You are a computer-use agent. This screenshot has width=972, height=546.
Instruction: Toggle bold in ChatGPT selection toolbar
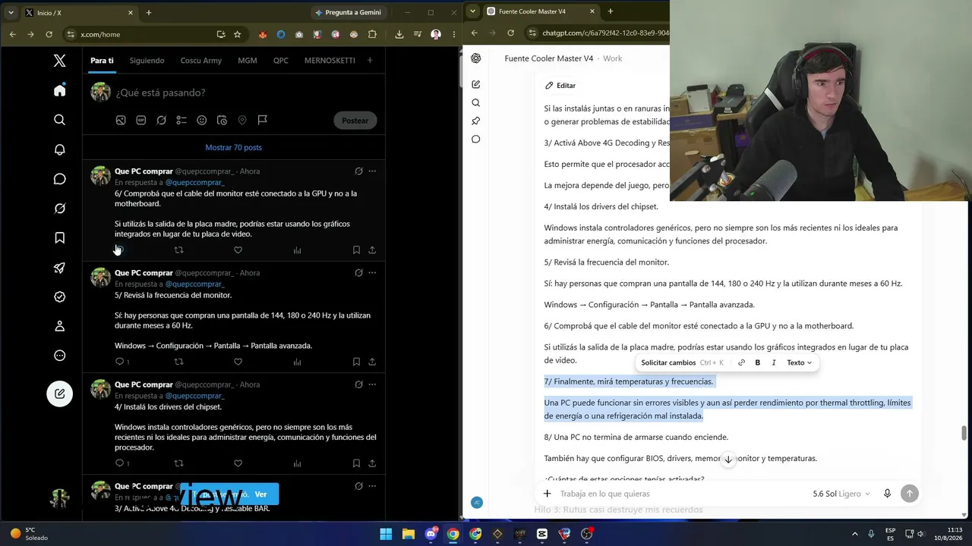[758, 362]
